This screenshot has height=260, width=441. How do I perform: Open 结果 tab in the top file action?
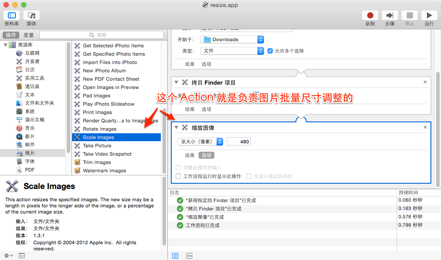[190, 64]
